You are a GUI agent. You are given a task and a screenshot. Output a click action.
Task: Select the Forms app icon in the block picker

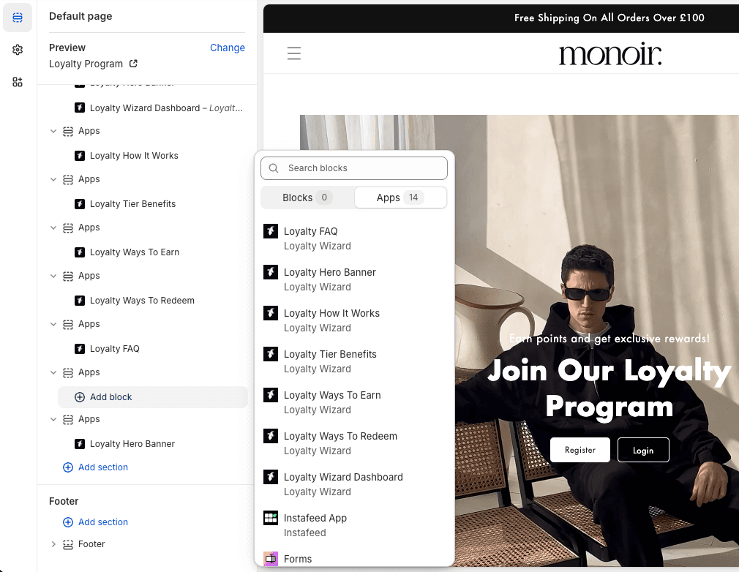click(271, 558)
